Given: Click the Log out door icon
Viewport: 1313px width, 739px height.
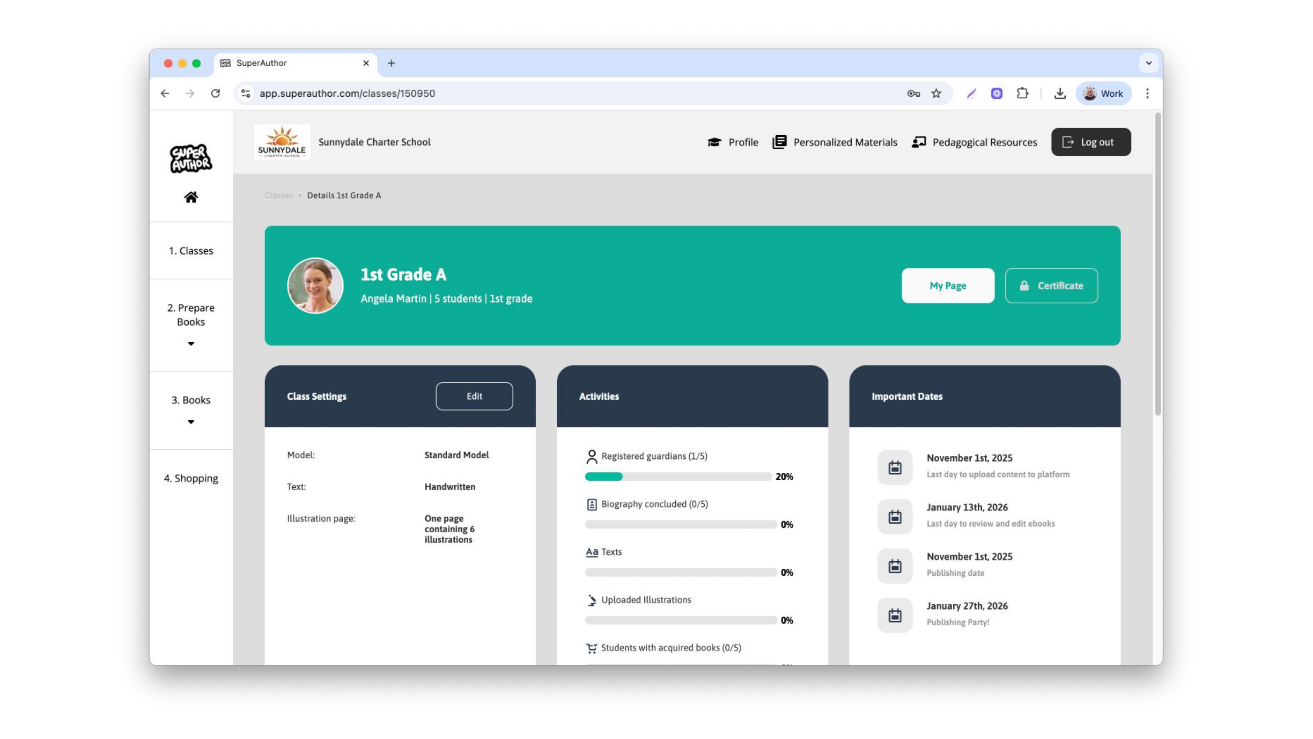Looking at the screenshot, I should [x=1067, y=142].
